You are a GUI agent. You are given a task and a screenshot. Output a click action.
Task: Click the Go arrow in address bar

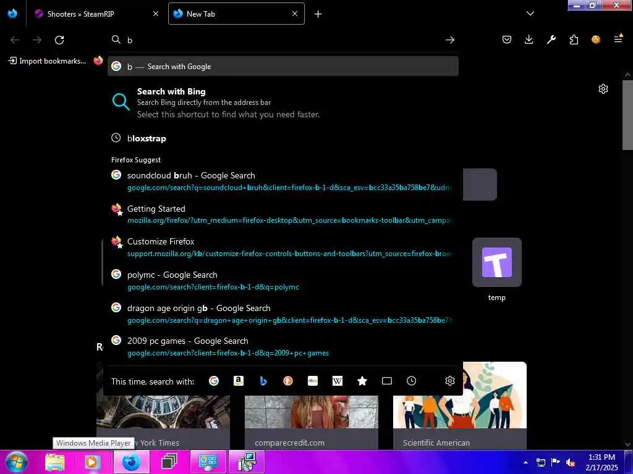[x=450, y=40]
